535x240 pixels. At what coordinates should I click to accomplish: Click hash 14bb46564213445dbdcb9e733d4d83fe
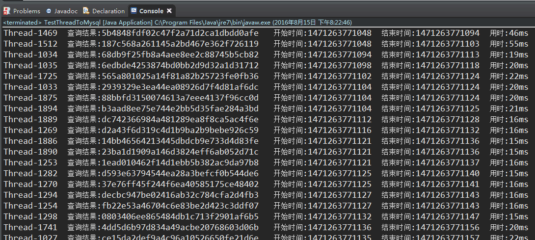180,141
